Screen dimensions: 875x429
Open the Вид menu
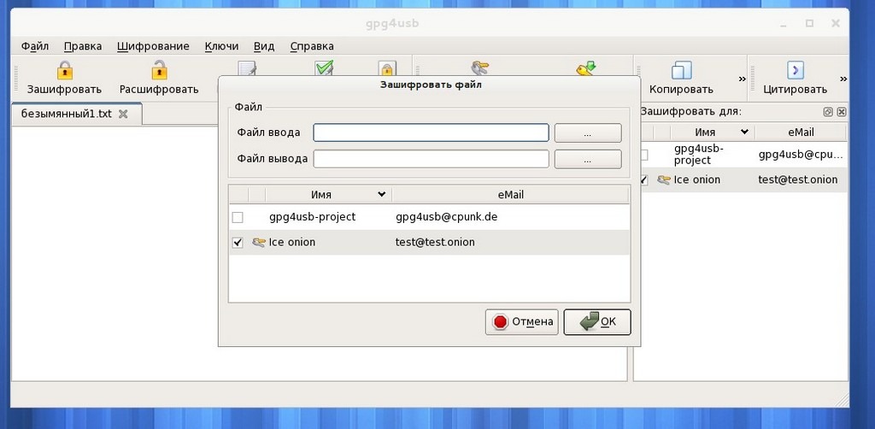pyautogui.click(x=264, y=46)
